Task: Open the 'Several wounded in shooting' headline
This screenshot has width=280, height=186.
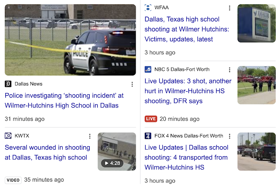Action: coord(48,152)
